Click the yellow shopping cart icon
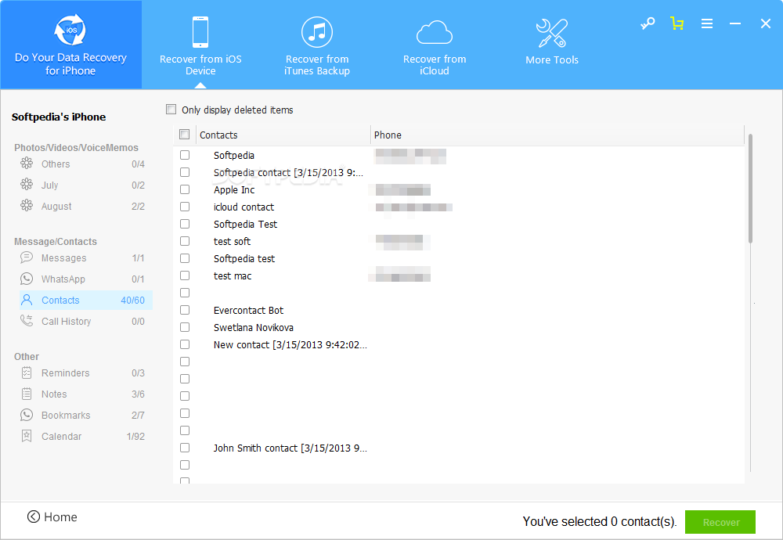This screenshot has height=540, width=783. click(x=677, y=23)
